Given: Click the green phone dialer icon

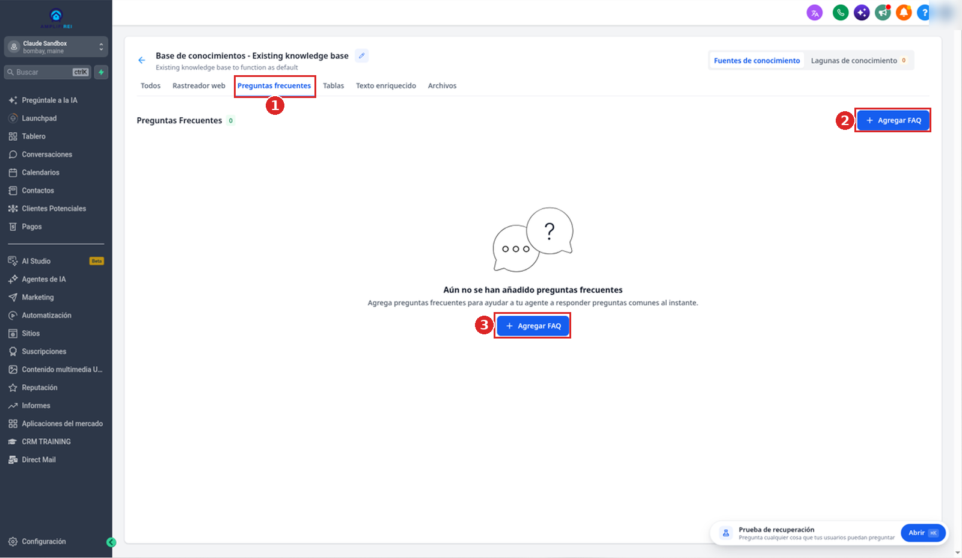Looking at the screenshot, I should tap(841, 13).
